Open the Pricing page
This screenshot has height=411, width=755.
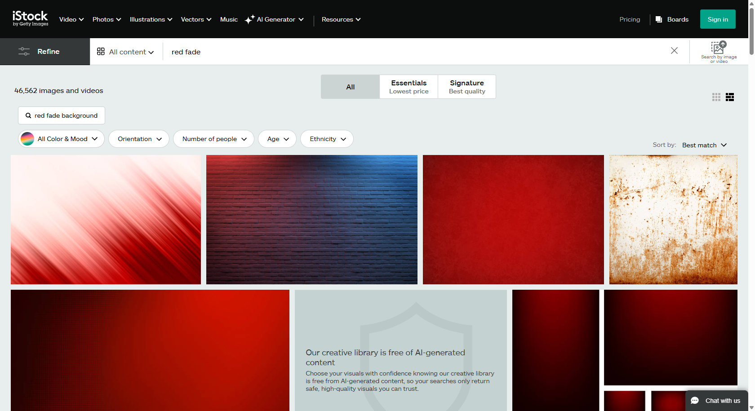pyautogui.click(x=629, y=19)
